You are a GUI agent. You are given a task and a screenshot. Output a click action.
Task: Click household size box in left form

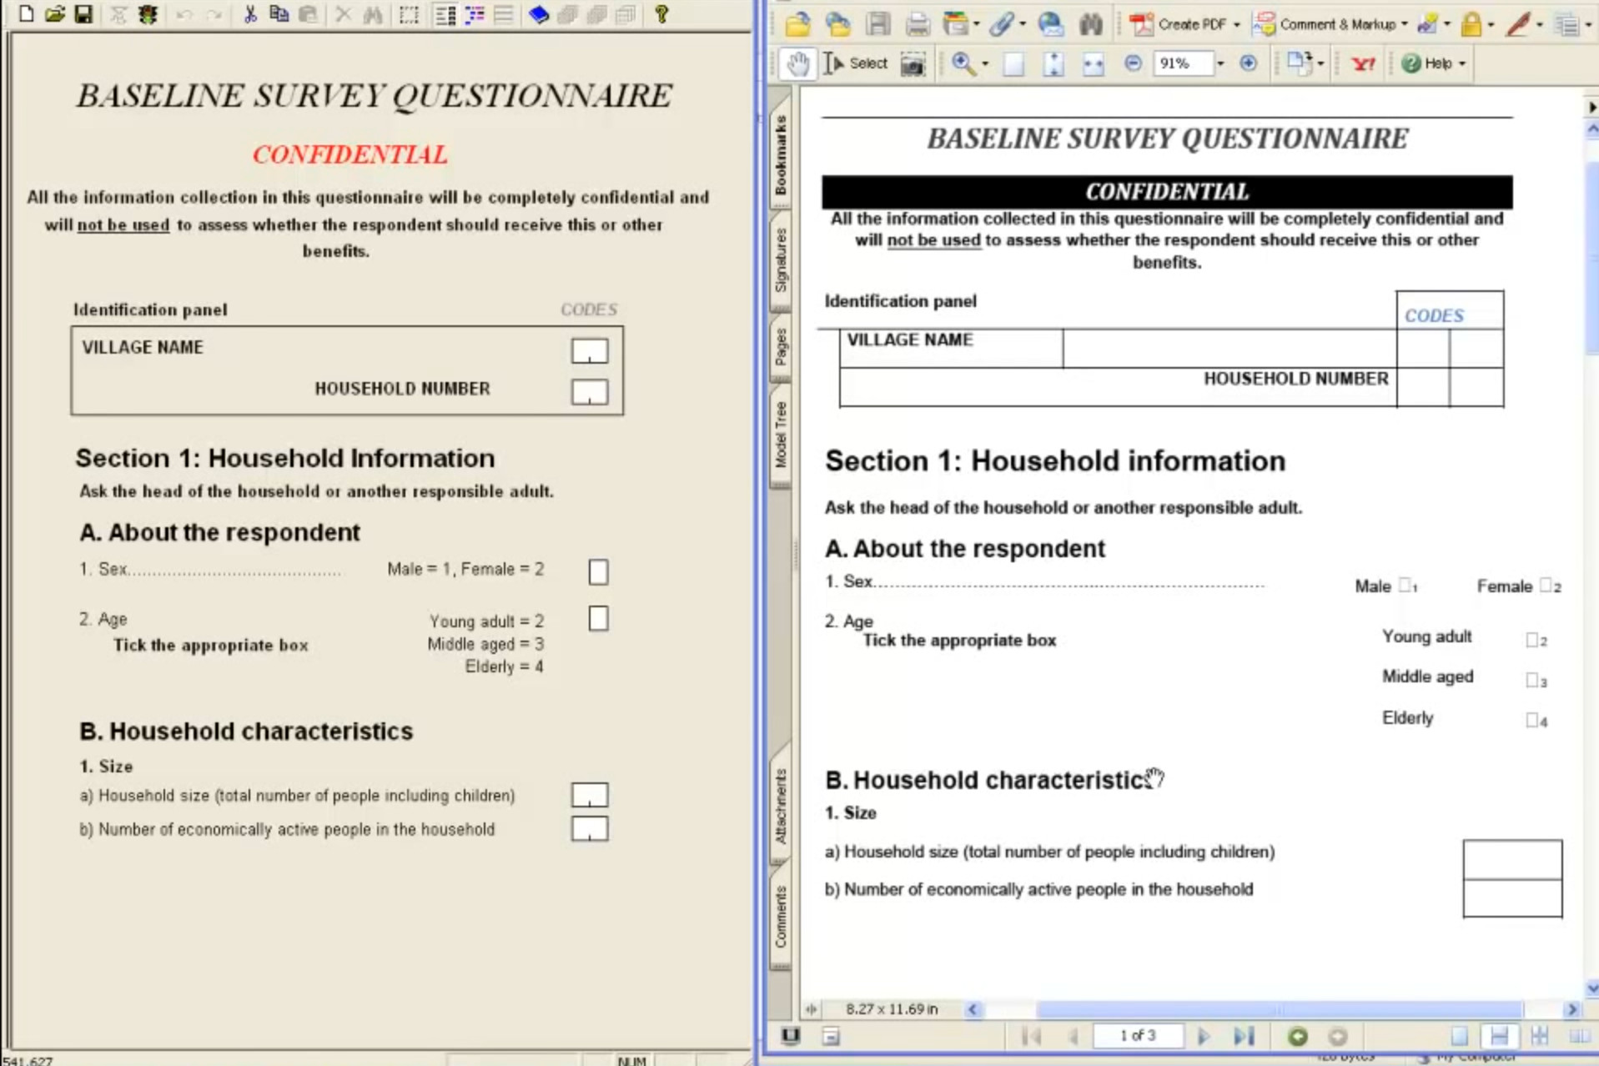[590, 795]
